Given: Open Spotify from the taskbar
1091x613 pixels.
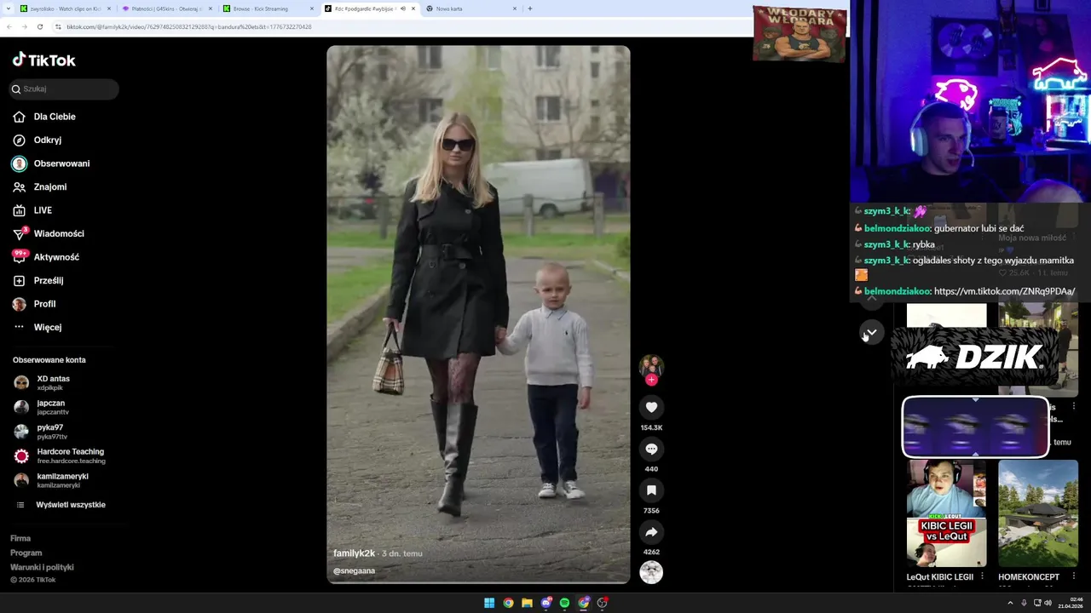Looking at the screenshot, I should coord(564,603).
